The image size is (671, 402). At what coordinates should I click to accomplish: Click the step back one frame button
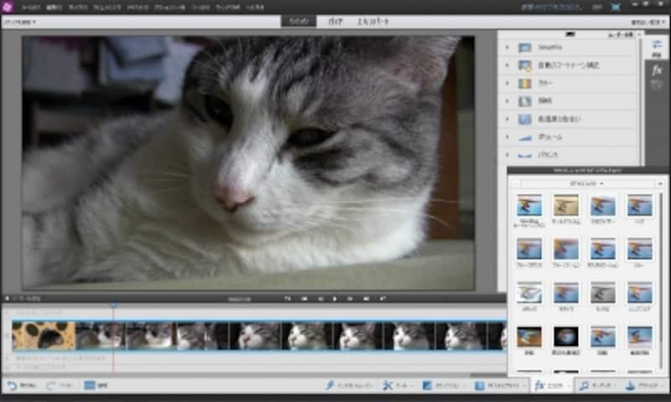[x=320, y=299]
